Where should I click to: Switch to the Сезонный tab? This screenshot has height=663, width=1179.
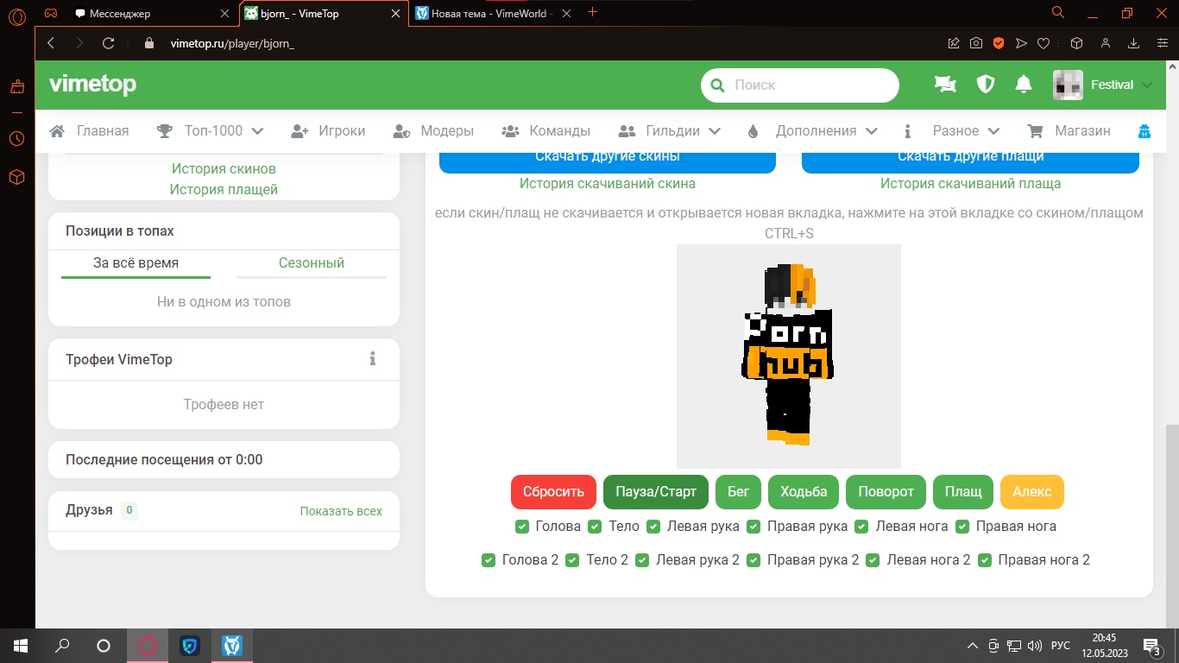coord(311,263)
